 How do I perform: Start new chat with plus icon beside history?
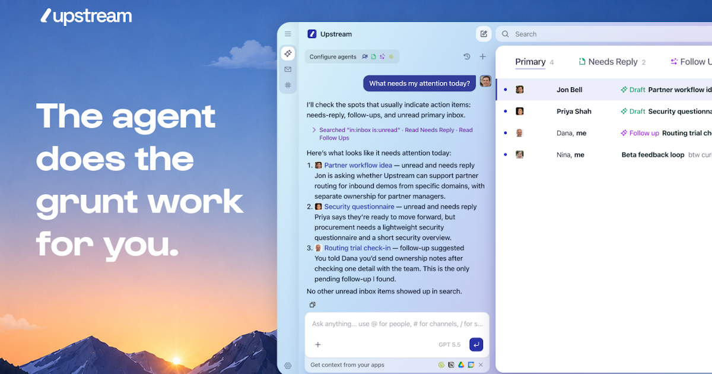483,56
